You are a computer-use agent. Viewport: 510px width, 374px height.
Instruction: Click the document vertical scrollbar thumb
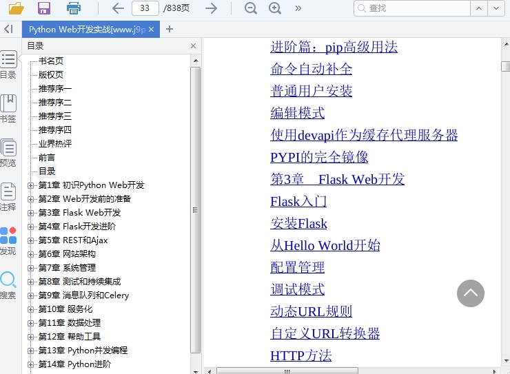pyautogui.click(x=506, y=66)
